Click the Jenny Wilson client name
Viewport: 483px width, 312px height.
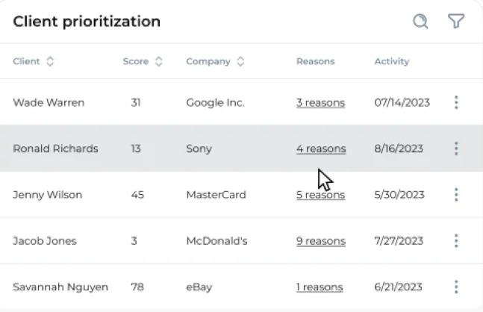tap(48, 195)
